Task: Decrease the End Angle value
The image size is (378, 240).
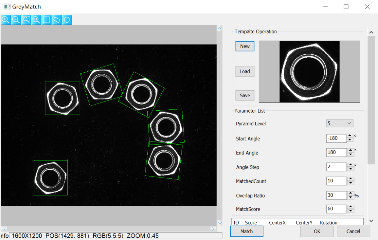Action: pos(351,155)
